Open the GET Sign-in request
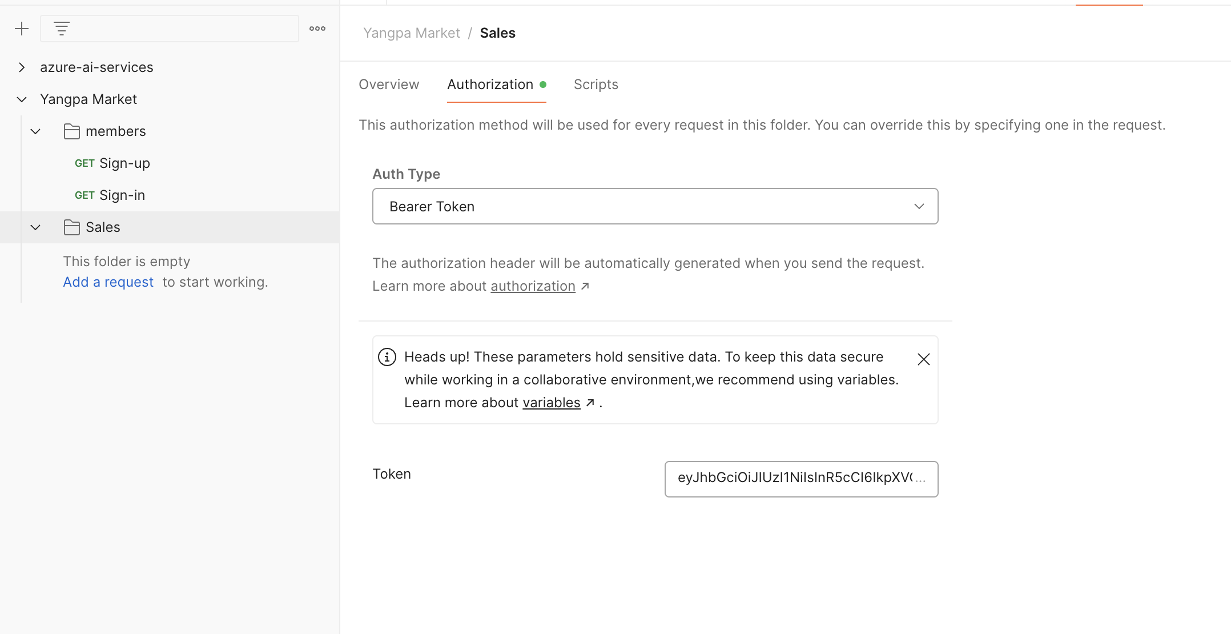This screenshot has width=1231, height=634. tap(122, 195)
